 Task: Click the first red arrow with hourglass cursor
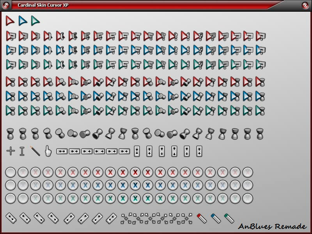11,82
